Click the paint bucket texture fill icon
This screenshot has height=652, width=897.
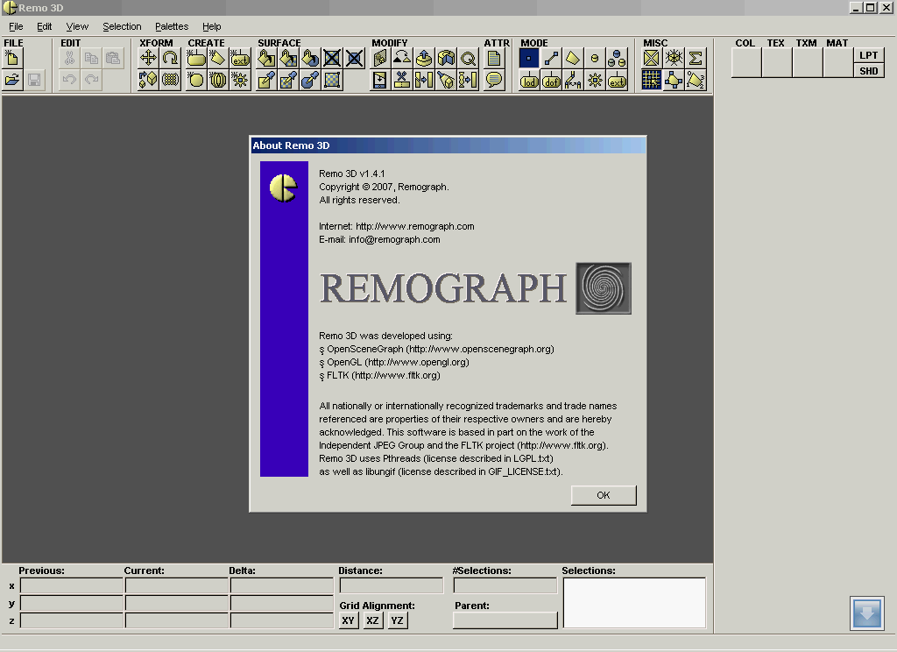tap(287, 58)
